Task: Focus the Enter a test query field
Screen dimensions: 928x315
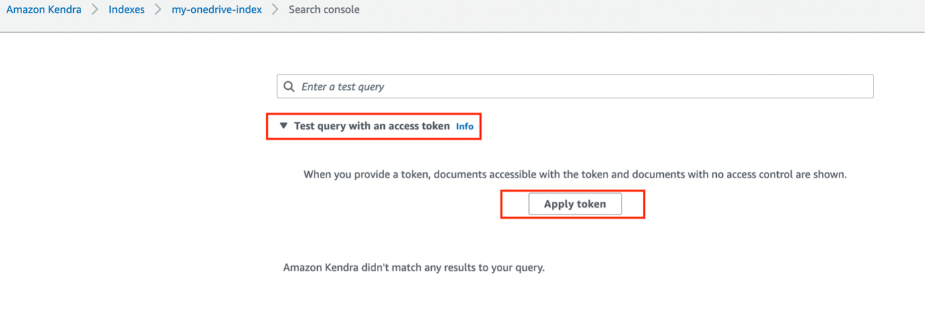Action: coord(536,86)
